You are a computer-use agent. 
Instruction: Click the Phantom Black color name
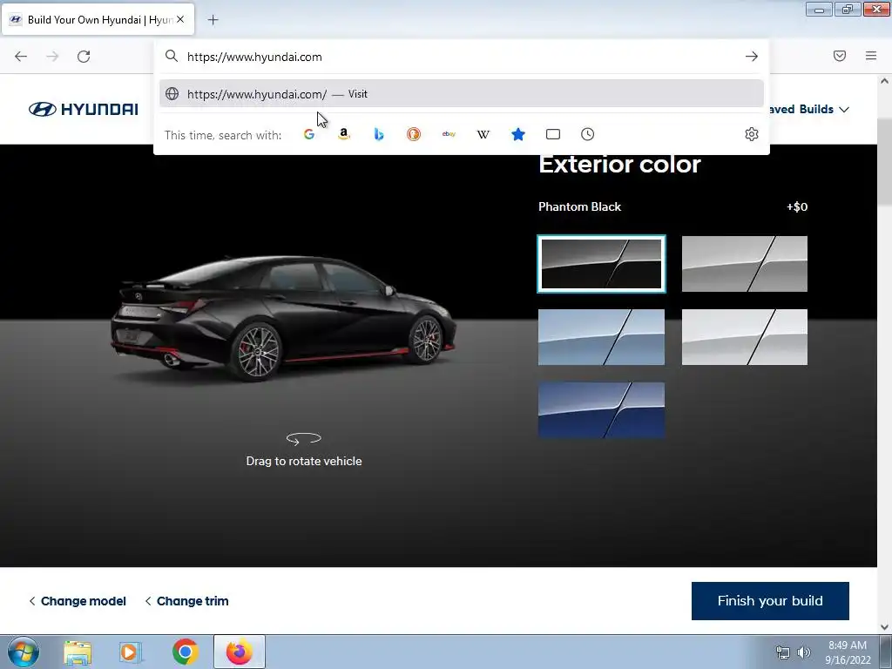pyautogui.click(x=579, y=206)
